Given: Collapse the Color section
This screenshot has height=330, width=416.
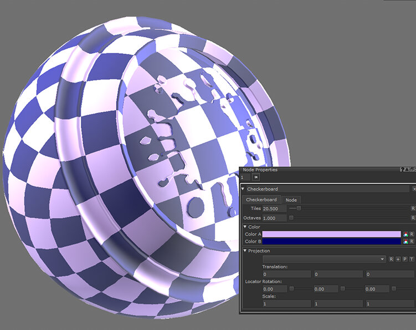Looking at the screenshot, I should click(x=244, y=227).
